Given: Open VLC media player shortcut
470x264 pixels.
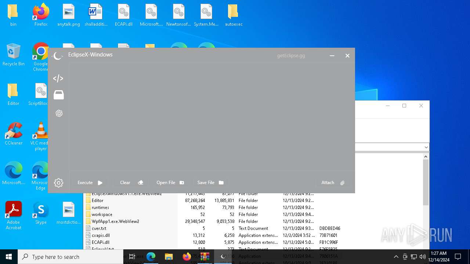Looking at the screenshot, I should pos(40,136).
